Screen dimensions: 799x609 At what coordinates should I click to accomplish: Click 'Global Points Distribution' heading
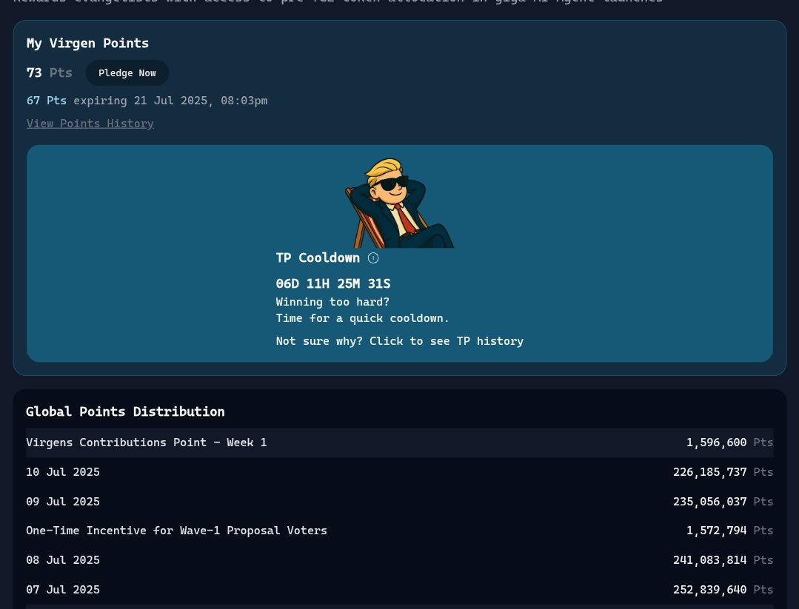(x=125, y=411)
